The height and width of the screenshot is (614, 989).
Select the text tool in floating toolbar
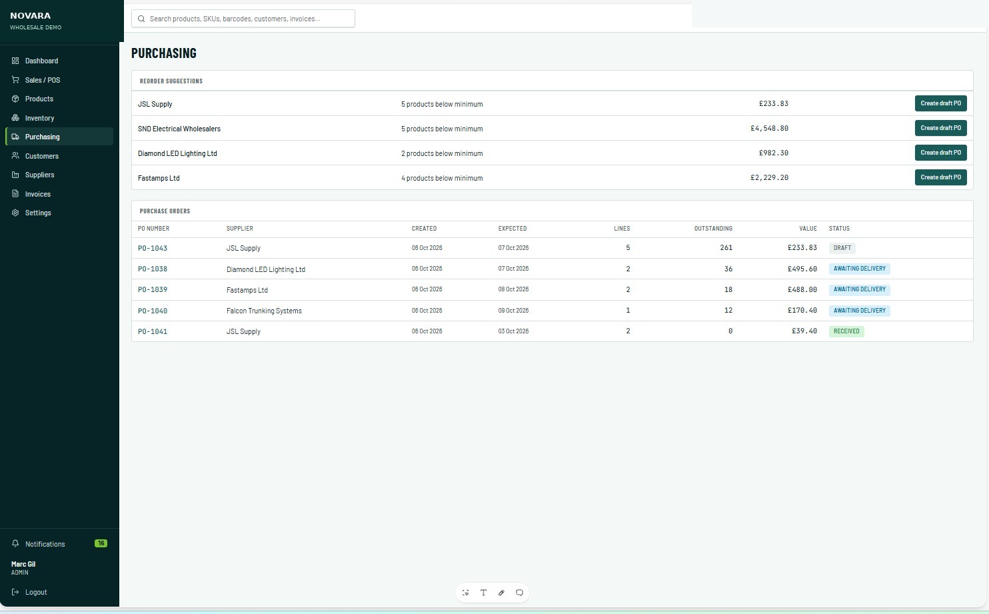coord(484,593)
